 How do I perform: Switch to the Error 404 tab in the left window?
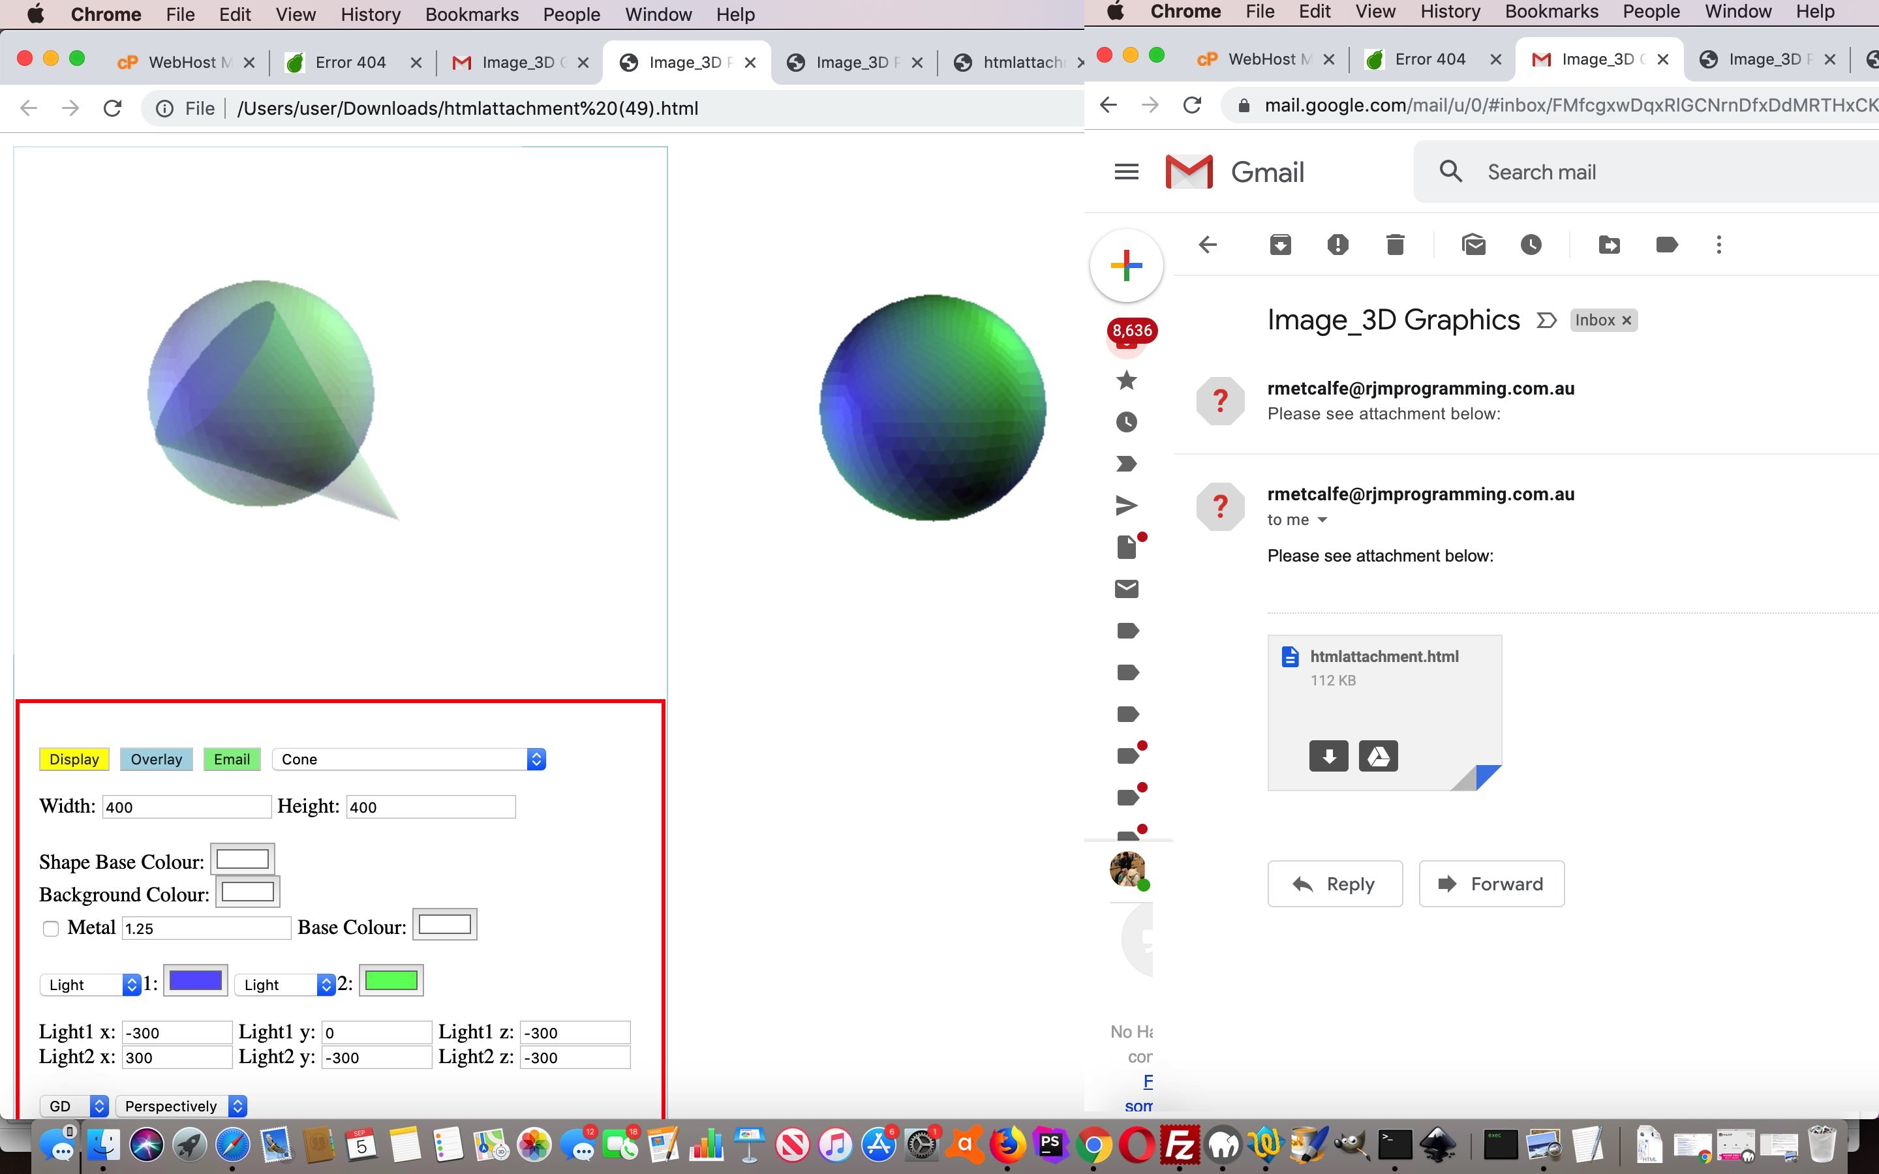(x=350, y=62)
